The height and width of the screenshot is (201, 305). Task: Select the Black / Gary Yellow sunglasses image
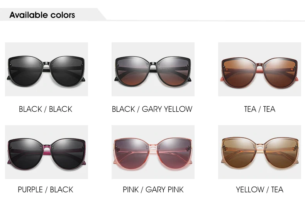(x=153, y=69)
